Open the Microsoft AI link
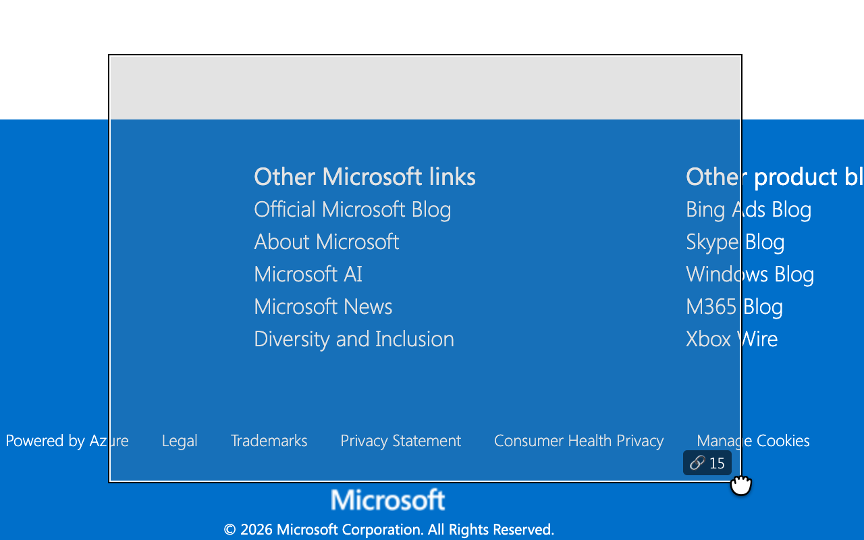The width and height of the screenshot is (864, 540). click(308, 274)
